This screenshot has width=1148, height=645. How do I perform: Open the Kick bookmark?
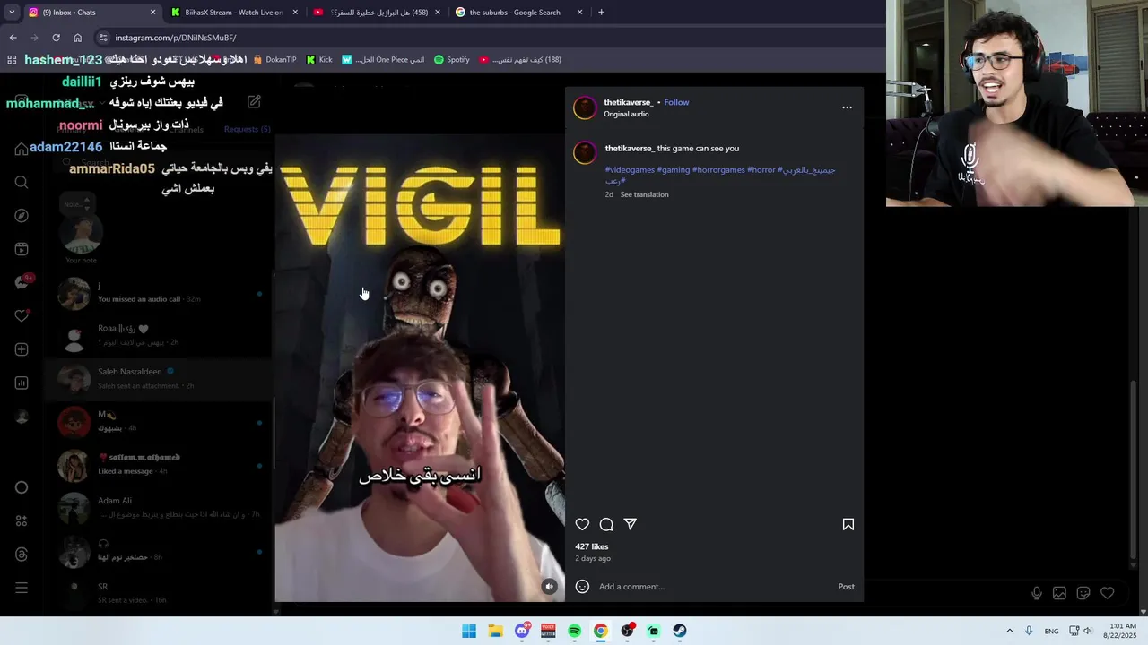[x=319, y=60]
